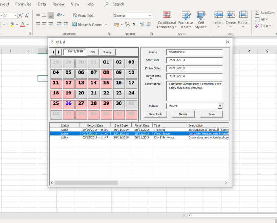This screenshot has width=277, height=223.
Task: Toggle Wrap Text on
Action: click(83, 15)
